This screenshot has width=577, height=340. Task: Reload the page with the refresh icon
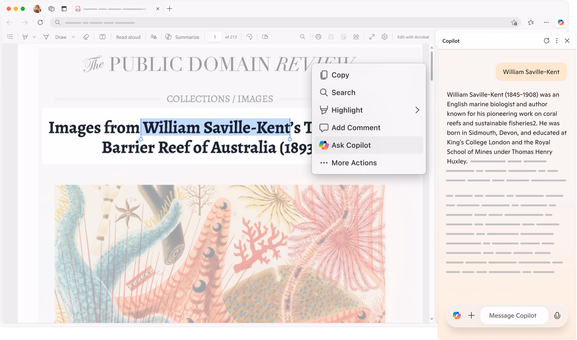(x=40, y=22)
